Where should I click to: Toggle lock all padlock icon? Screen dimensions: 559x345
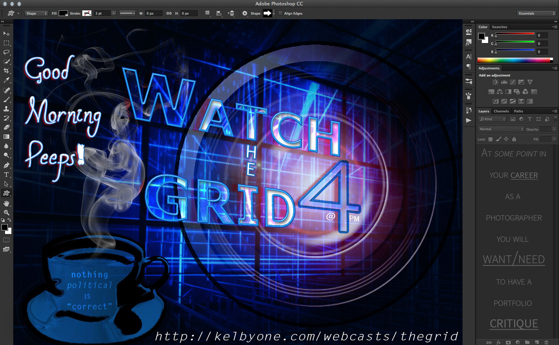pos(514,139)
